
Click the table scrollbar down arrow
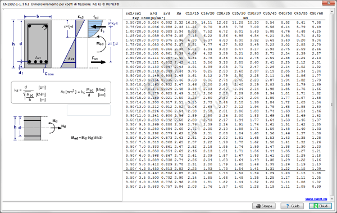tap(332, 199)
